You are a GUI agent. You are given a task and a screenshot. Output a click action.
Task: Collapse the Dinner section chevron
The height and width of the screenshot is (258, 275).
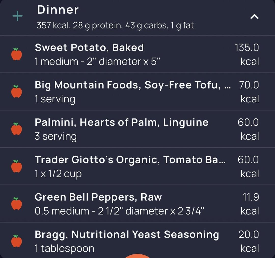tap(254, 17)
